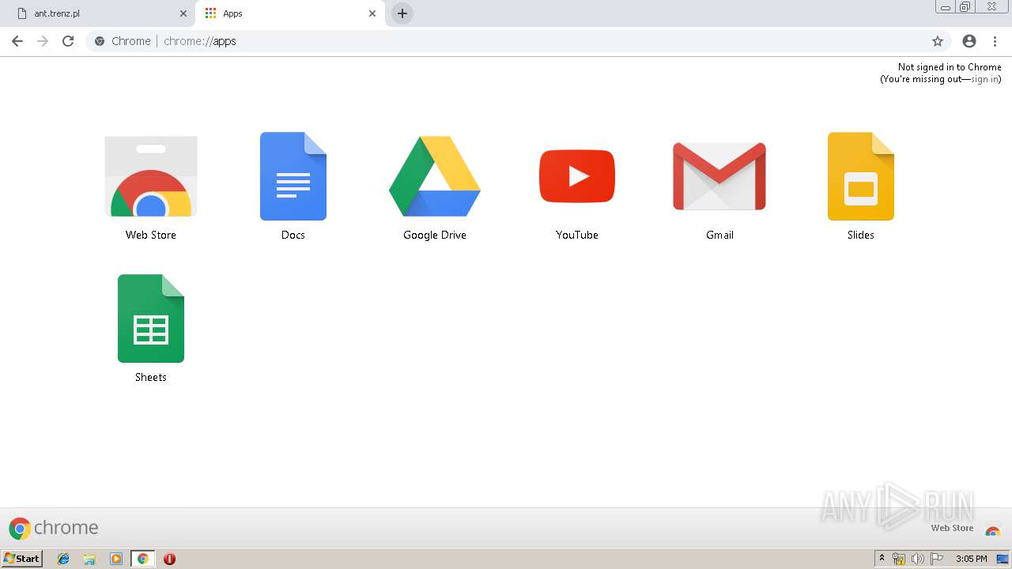Viewport: 1012px width, 569px height.
Task: Open the Gmail app
Action: point(719,188)
